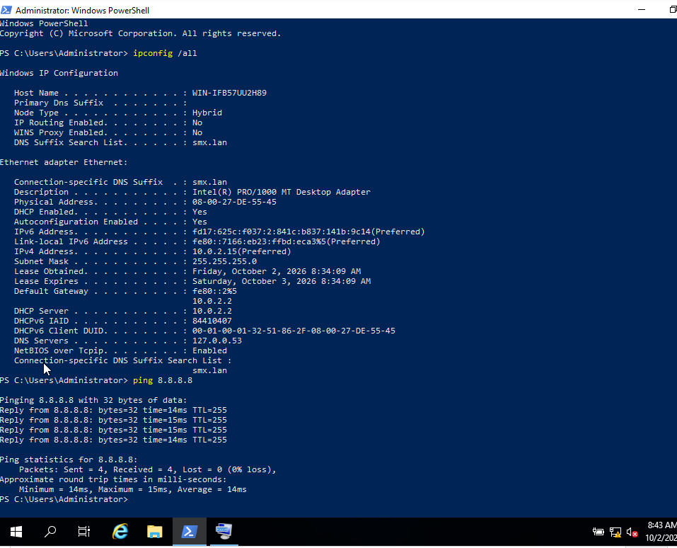This screenshot has height=548, width=677.
Task: Open File Explorer from the taskbar
Action: point(154,532)
